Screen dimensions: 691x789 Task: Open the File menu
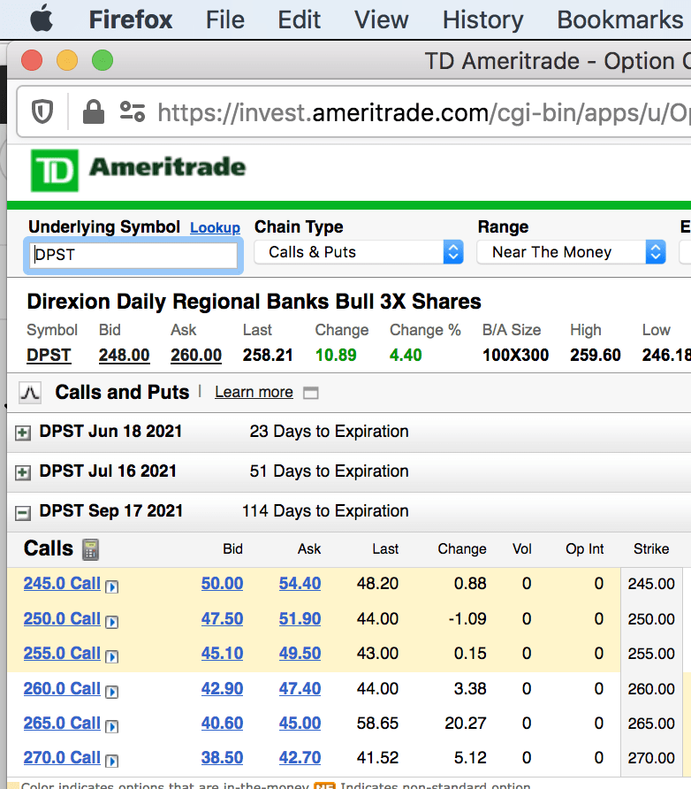point(225,19)
